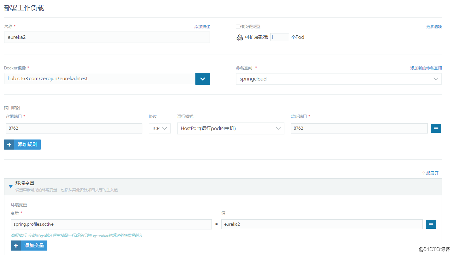
Task: Click plus icon on Add Rule button
Action: click(x=9, y=145)
